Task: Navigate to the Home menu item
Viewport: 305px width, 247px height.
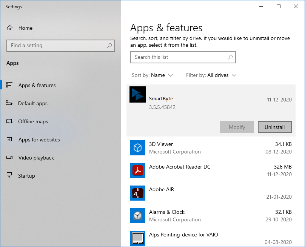Action: coord(25,28)
